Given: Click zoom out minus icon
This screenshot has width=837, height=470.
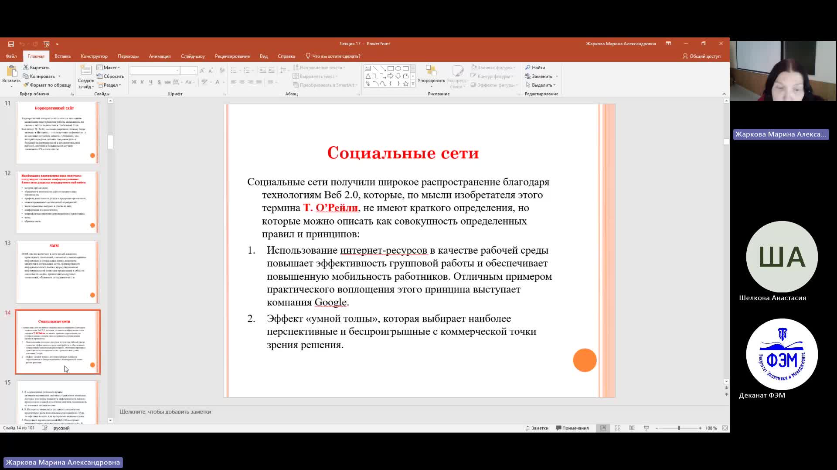Looking at the screenshot, I should click(x=657, y=428).
